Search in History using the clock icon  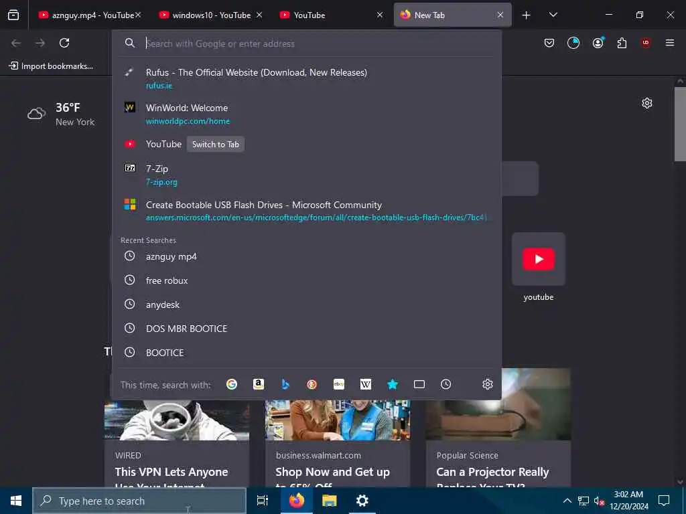(445, 384)
